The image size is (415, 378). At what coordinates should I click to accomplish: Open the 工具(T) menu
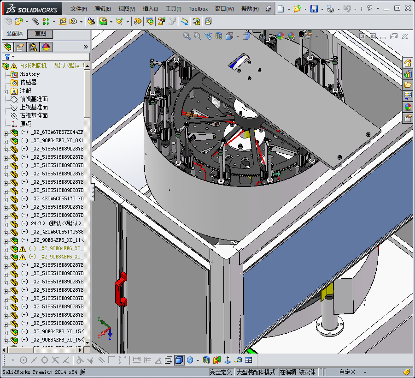[x=173, y=9]
